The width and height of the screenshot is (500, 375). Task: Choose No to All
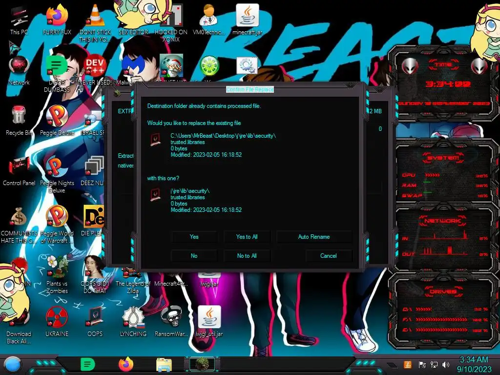pos(247,256)
